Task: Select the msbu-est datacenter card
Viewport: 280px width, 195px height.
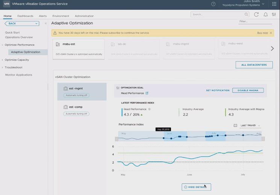Action: pos(79,49)
